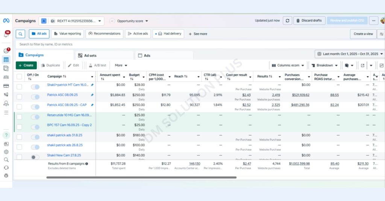This screenshot has width=385, height=201.
Task: Open the three-dot more options button
Action: pos(373,21)
